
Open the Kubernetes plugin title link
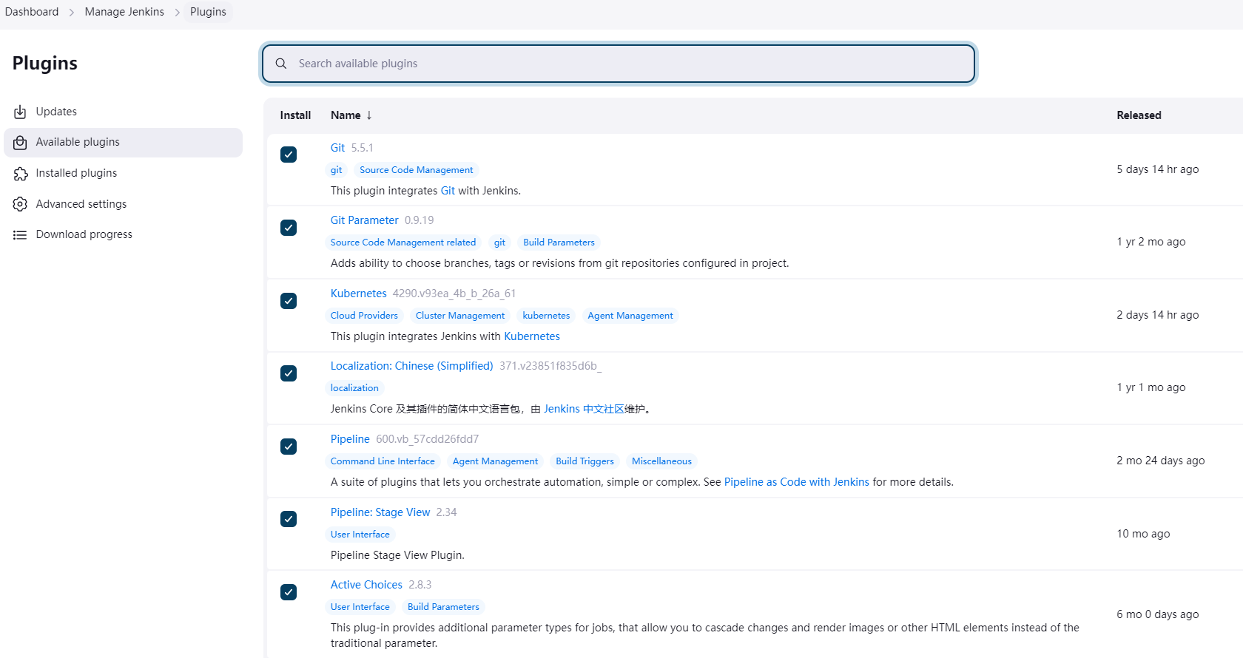click(x=359, y=294)
